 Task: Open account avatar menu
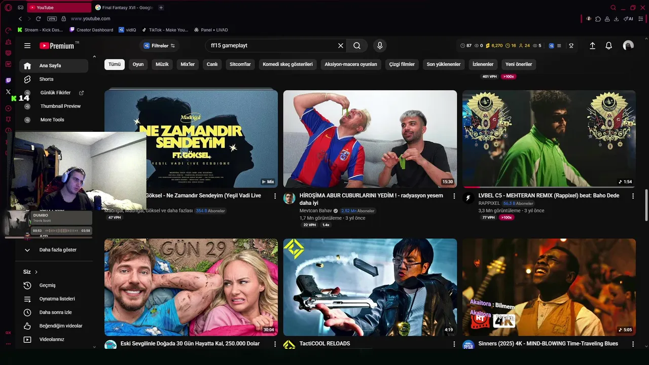(x=628, y=46)
